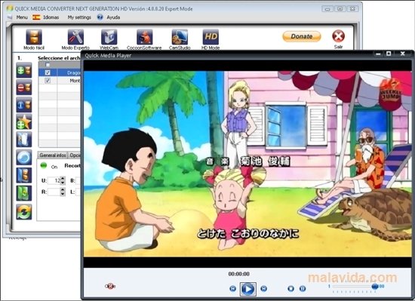Viewport: 415px width, 301px height.
Task: Open the My settings menu
Action: [79, 17]
